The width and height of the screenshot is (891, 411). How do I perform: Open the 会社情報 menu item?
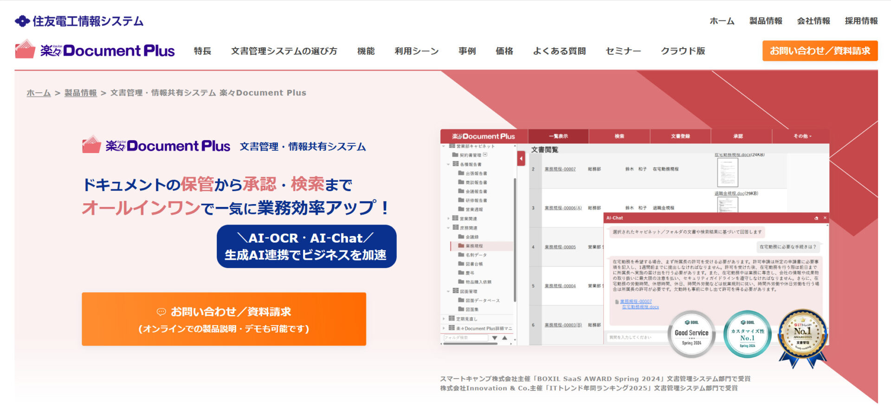814,21
